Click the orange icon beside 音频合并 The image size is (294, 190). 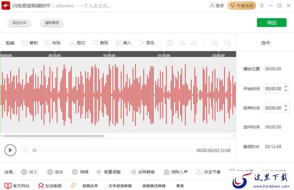(73, 186)
